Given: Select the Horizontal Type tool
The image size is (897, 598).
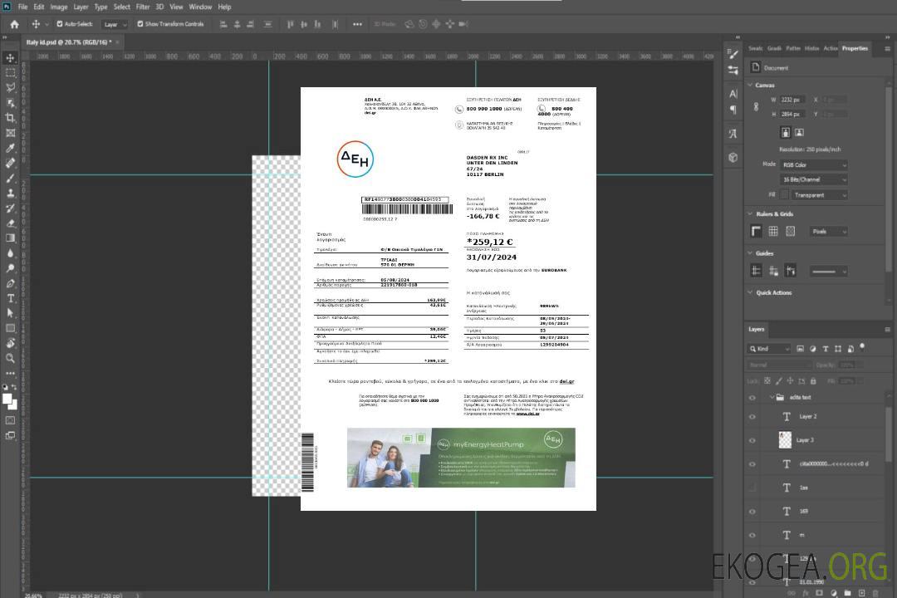Looking at the screenshot, I should pos(10,298).
